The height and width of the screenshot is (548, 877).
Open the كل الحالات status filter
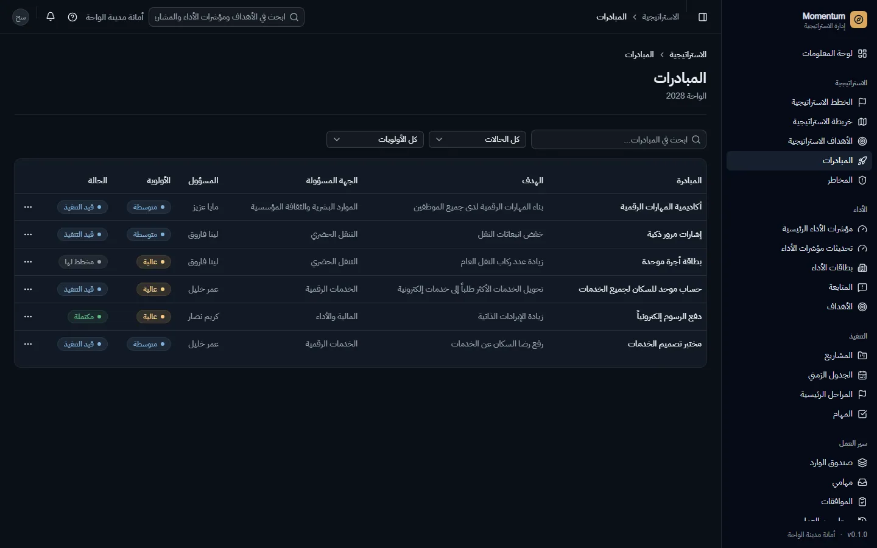click(477, 139)
